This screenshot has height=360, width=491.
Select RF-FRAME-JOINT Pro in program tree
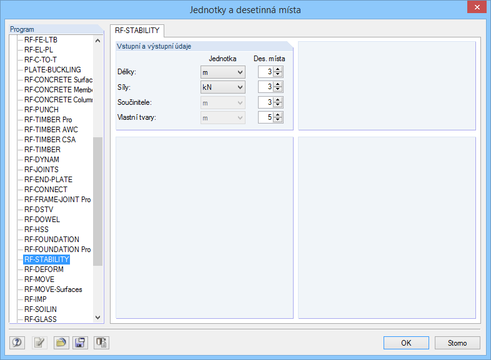(x=57, y=200)
